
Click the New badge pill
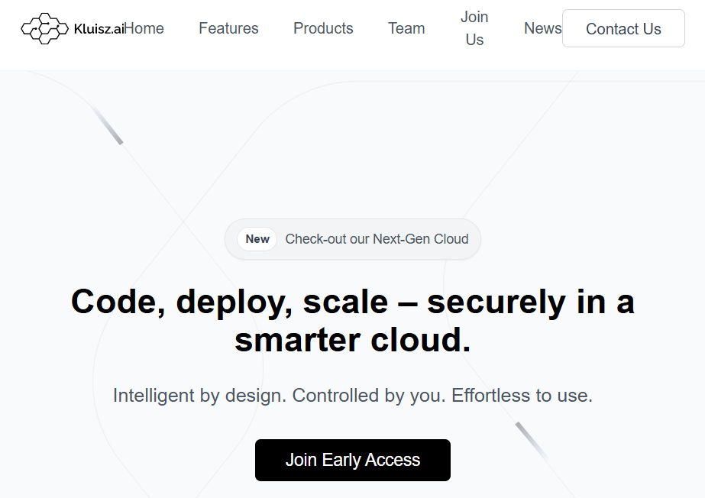pos(257,239)
